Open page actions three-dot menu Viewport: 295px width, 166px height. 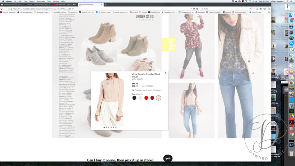tap(191, 9)
